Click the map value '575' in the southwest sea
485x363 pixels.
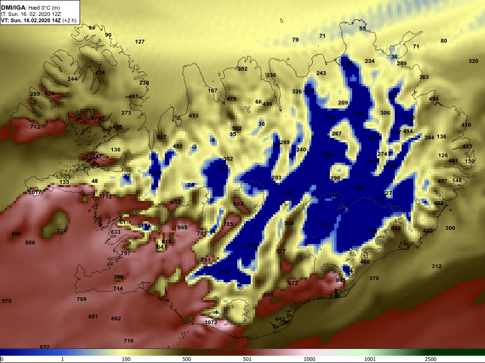tap(6, 301)
